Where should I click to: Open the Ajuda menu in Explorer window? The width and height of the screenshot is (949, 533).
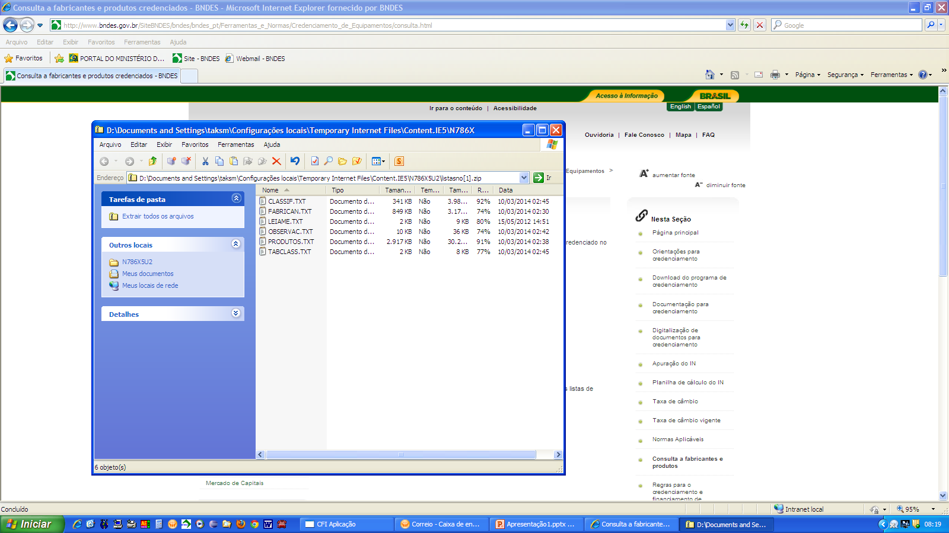pyautogui.click(x=272, y=145)
